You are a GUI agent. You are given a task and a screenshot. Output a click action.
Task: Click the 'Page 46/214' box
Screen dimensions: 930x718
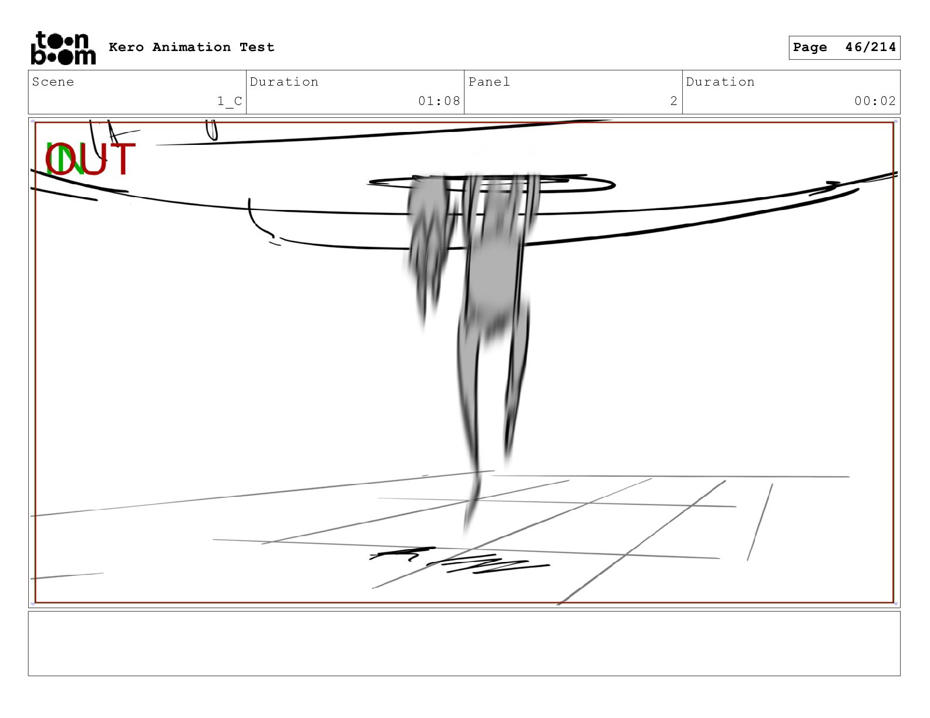pyautogui.click(x=844, y=48)
